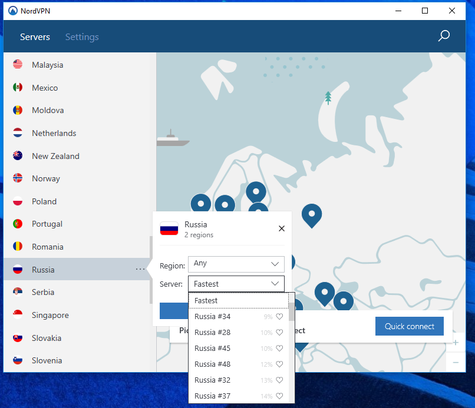Screen dimensions: 475x408
Task: Click the Moldova flag icon
Action: (x=18, y=110)
